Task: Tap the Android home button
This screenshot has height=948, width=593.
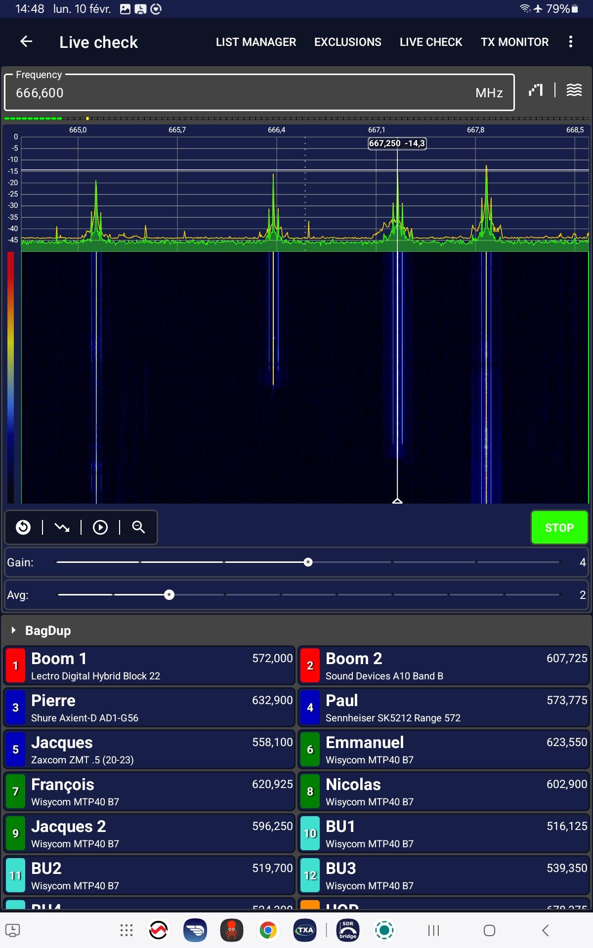Action: [x=489, y=930]
